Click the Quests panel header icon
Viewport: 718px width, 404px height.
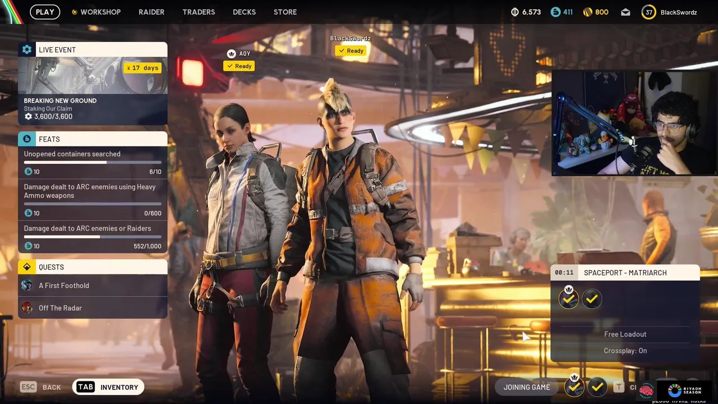pos(27,267)
